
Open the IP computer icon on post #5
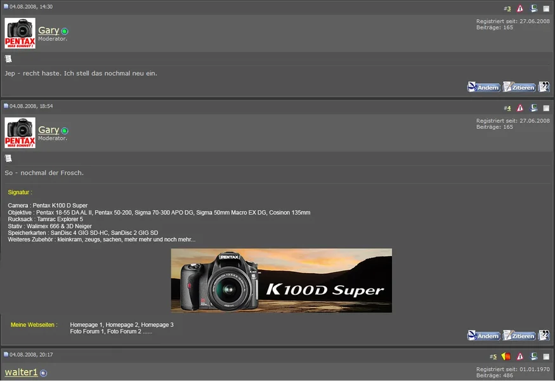(x=534, y=356)
